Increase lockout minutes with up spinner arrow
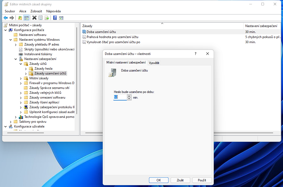 [129, 96]
